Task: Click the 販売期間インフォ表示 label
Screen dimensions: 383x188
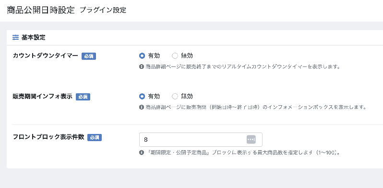Action: pyautogui.click(x=43, y=97)
